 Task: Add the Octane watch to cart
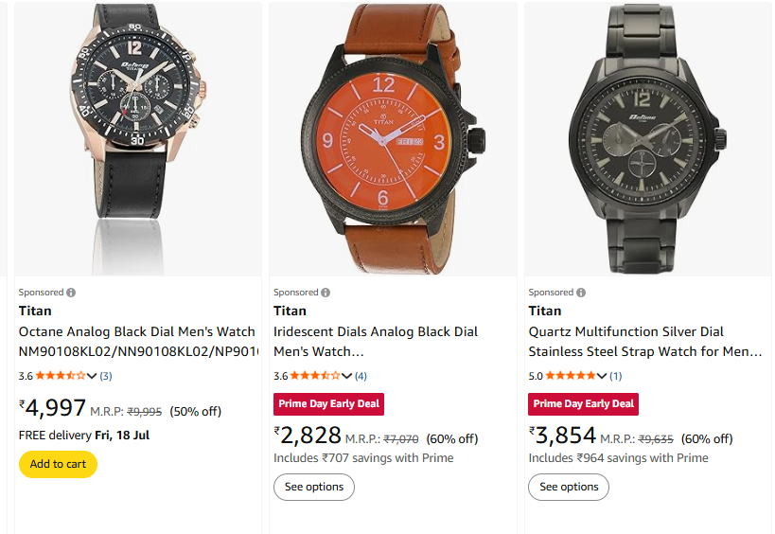[x=58, y=464]
